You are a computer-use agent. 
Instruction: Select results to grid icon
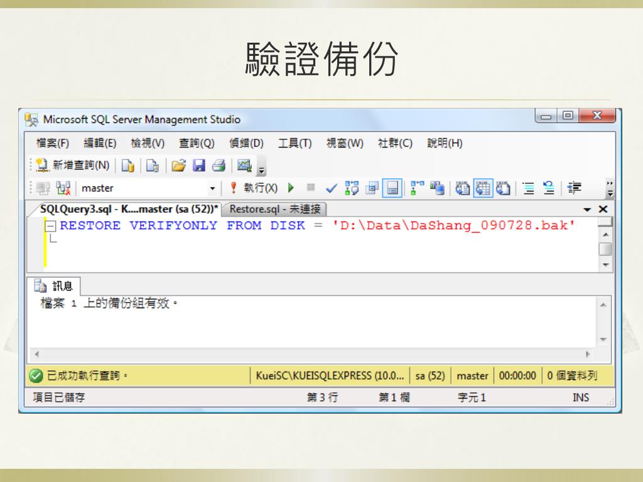[x=483, y=188]
